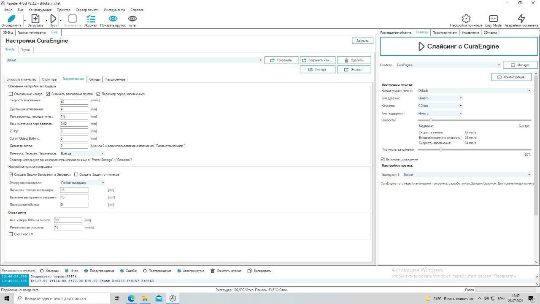Toggle Включить втягивание прутка checkbox
The image size is (540, 304).
[48, 94]
